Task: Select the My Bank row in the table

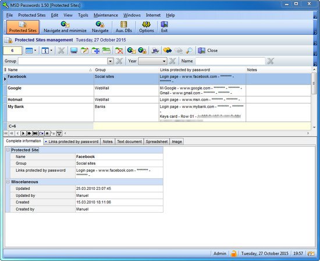Action: 159,112
